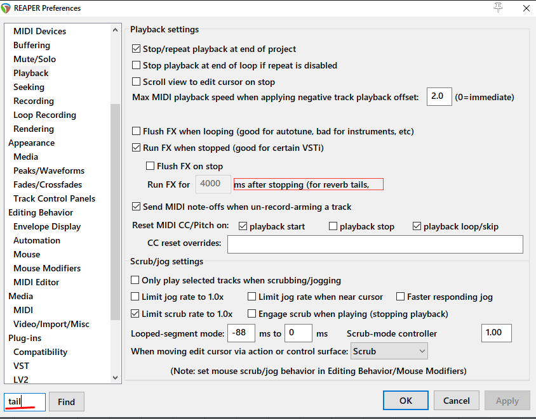This screenshot has height=419, width=536.
Task: Open the Seeking preferences page
Action: point(29,87)
